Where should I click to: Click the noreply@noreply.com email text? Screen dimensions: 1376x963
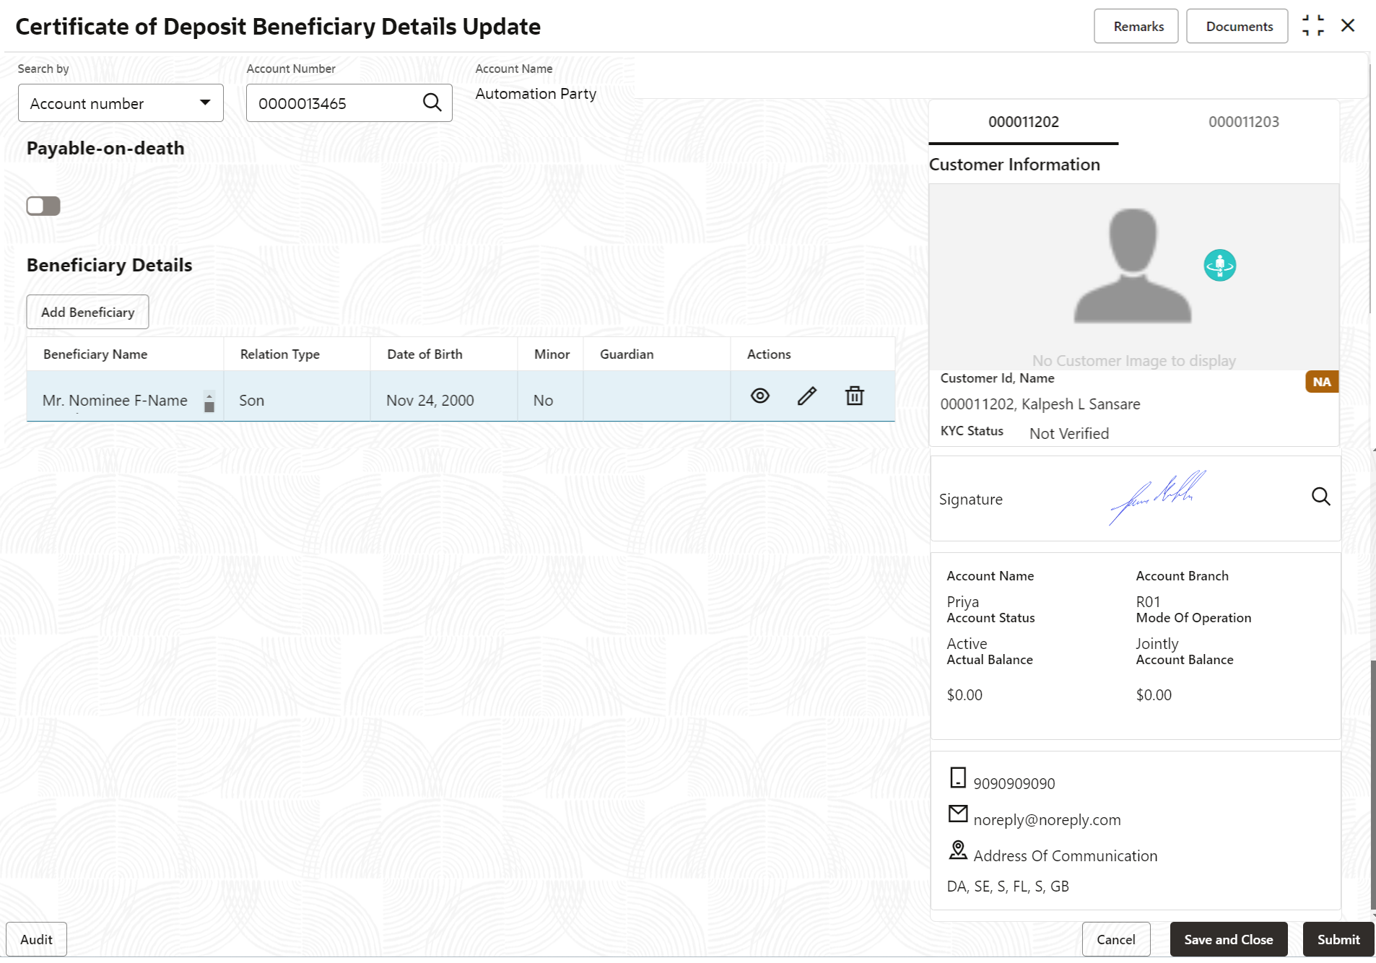pyautogui.click(x=1047, y=819)
